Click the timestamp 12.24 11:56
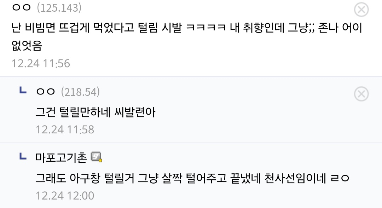The height and width of the screenshot is (208, 382). tap(41, 63)
